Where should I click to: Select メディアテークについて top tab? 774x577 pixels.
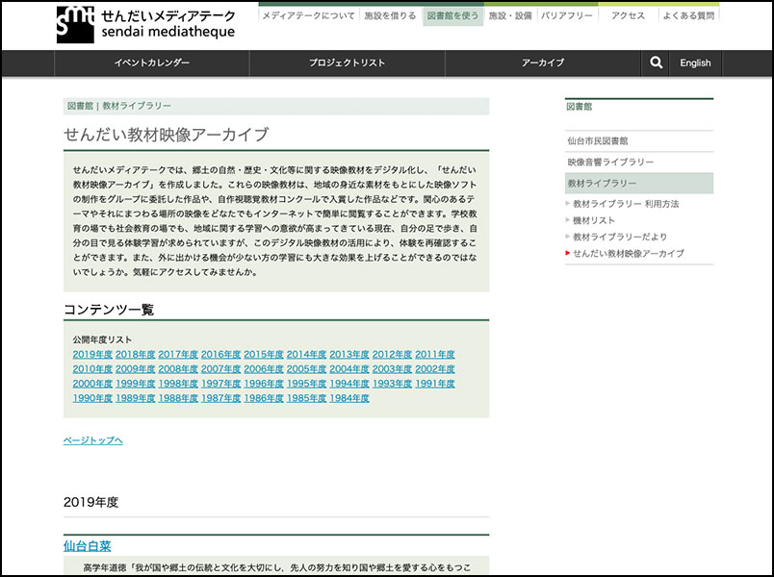pyautogui.click(x=308, y=16)
